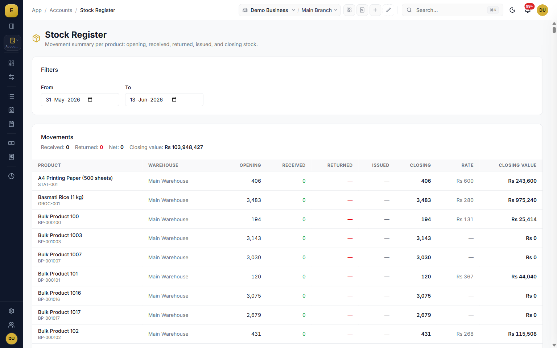
Task: Expand the Main Branch dropdown
Action: click(319, 10)
